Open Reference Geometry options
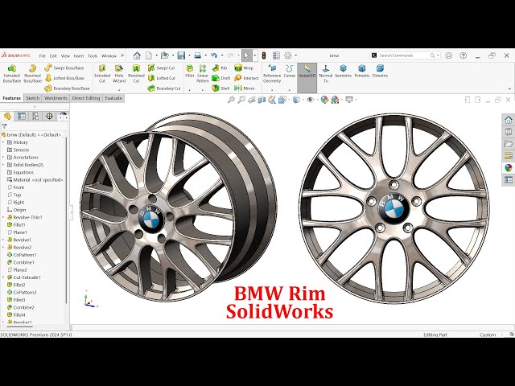515x386 pixels. coord(272,73)
